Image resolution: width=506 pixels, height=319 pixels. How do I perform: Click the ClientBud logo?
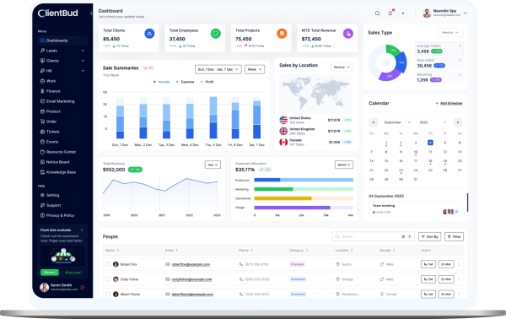pos(57,14)
